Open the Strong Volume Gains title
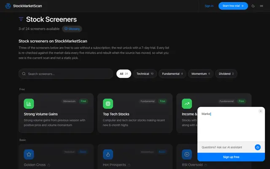This screenshot has width=270, height=169. [x=40, y=114]
